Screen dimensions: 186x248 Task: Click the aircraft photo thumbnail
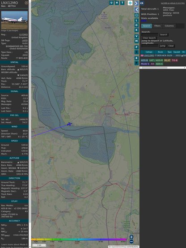click(x=14, y=20)
